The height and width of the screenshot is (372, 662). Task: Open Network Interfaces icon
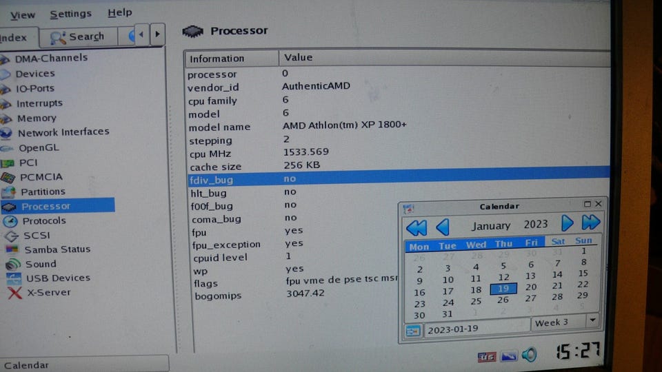(6, 133)
